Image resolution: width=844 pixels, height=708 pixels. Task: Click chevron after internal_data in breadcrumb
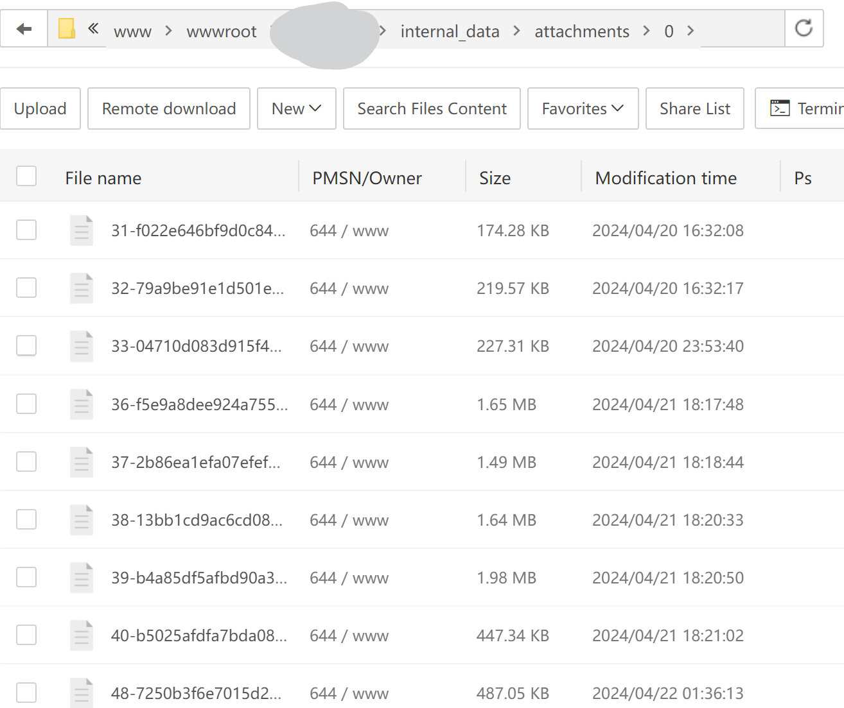[516, 31]
